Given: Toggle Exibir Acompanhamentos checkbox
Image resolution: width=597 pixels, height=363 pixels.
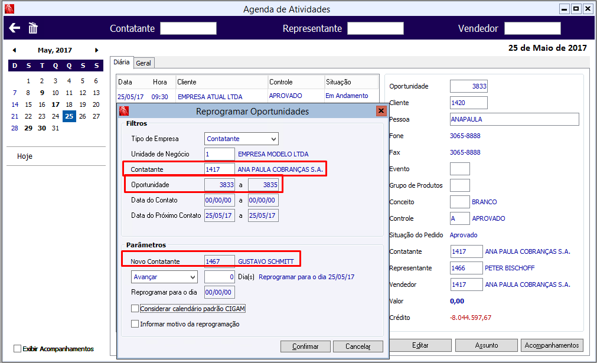Looking at the screenshot, I should [17, 349].
